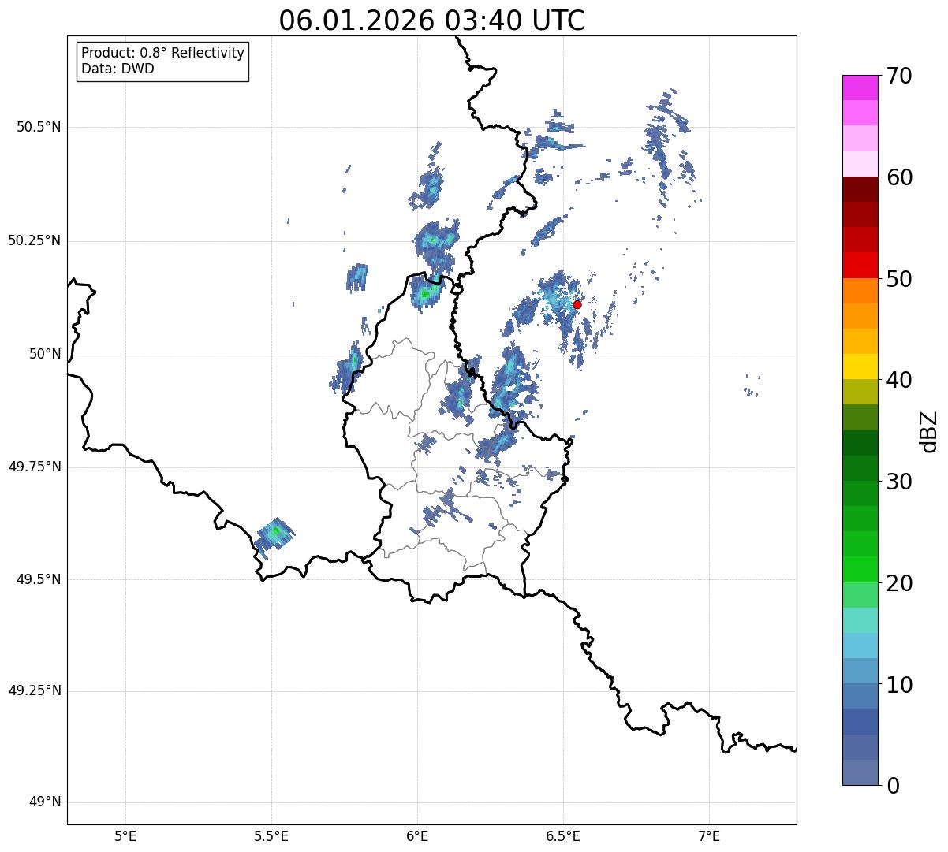The width and height of the screenshot is (948, 852).
Task: Select the magenta top colorbar swatch
Action: point(860,87)
